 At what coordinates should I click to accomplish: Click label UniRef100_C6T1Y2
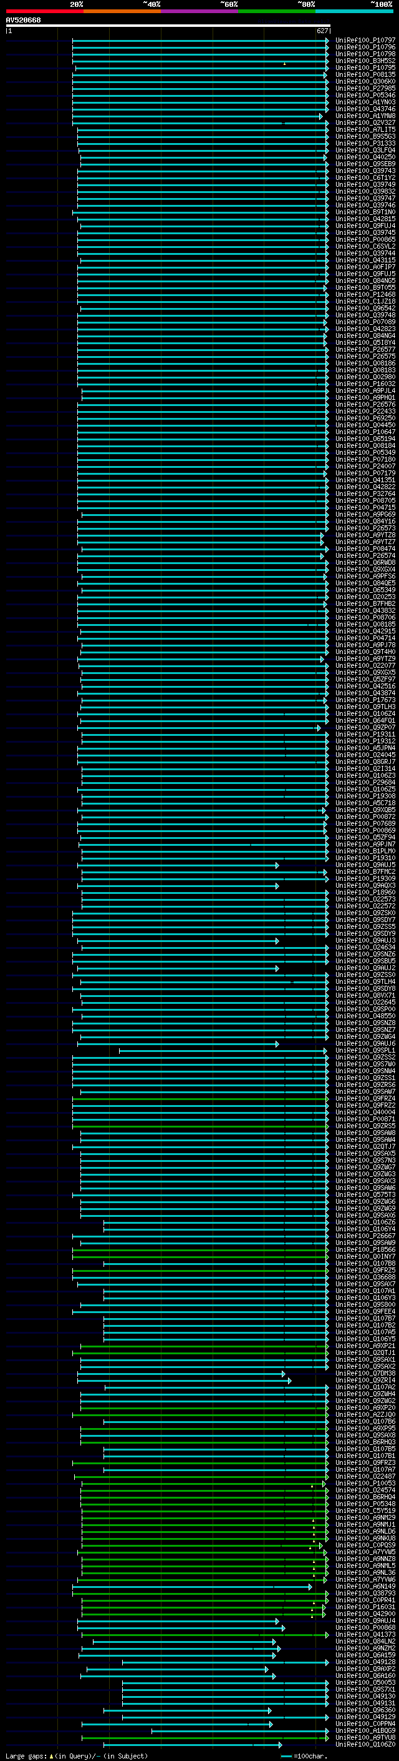point(365,178)
